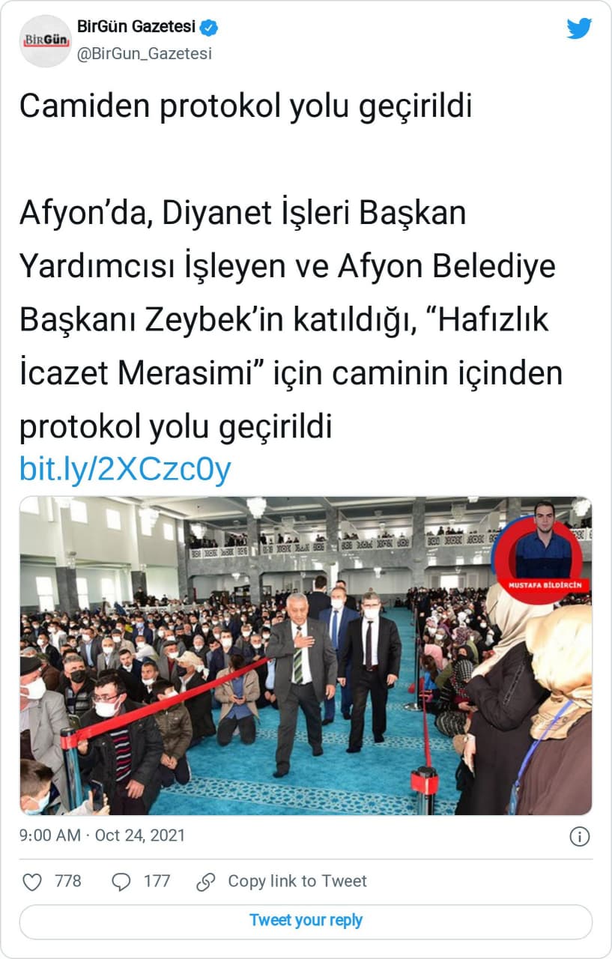Open replies via speech bubble icon
The image size is (612, 959).
coord(121,882)
